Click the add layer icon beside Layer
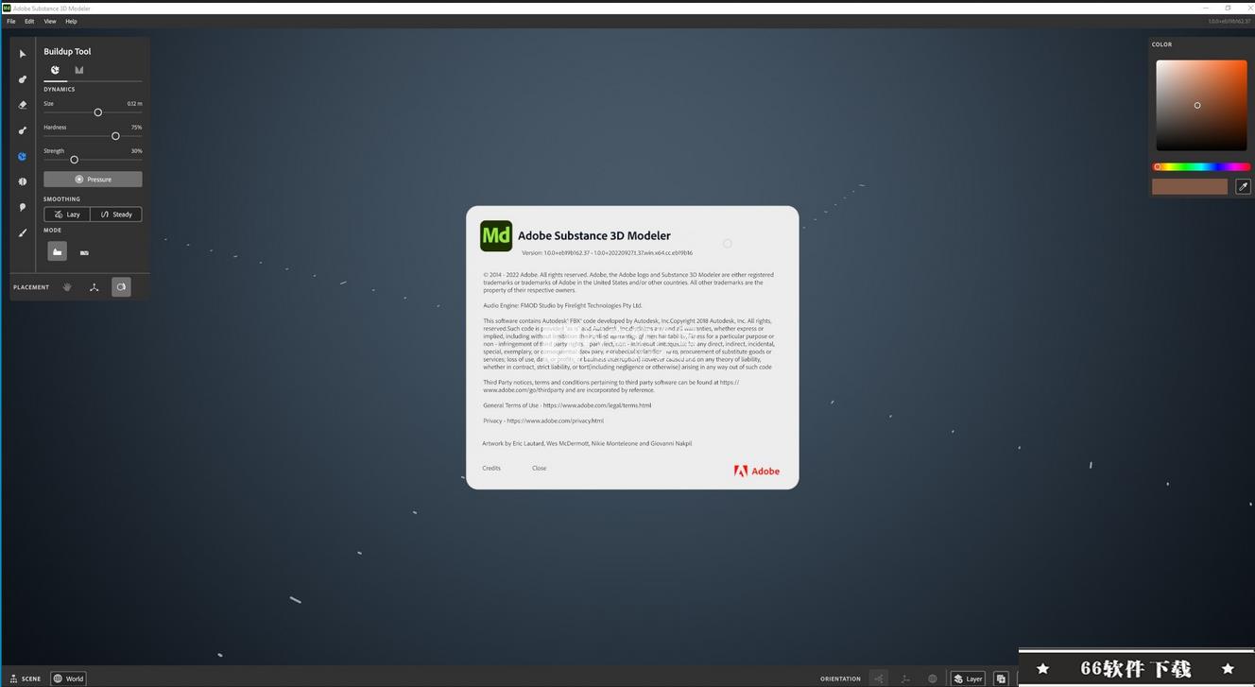Screen dimensions: 1255x687 tap(1001, 678)
